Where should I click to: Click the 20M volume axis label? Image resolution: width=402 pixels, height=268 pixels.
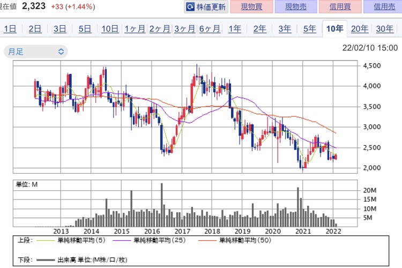pyautogui.click(x=370, y=190)
